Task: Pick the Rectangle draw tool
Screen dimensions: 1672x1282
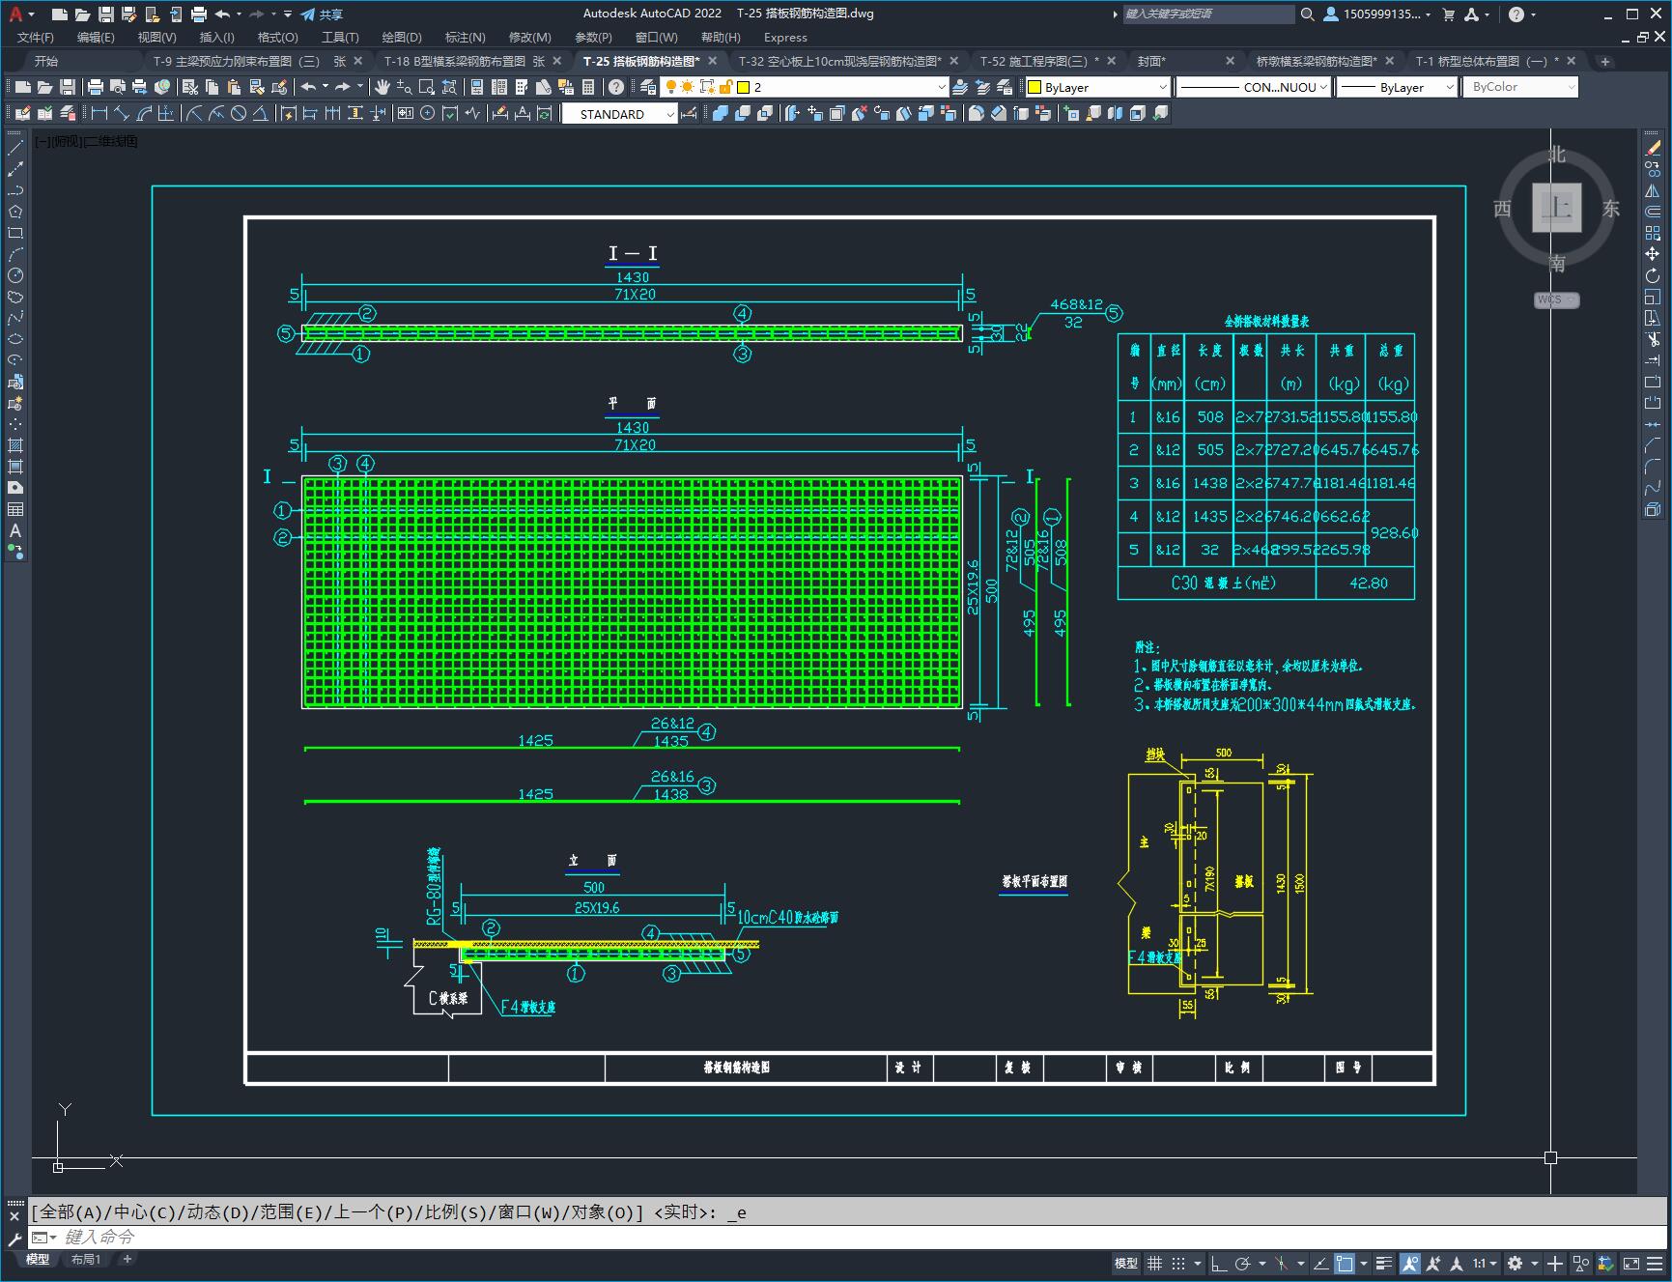Action: point(15,233)
